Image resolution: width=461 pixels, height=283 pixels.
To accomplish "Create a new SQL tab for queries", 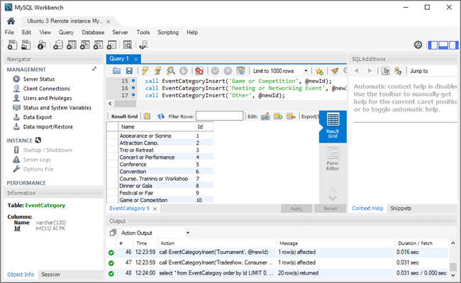I will (x=12, y=45).
